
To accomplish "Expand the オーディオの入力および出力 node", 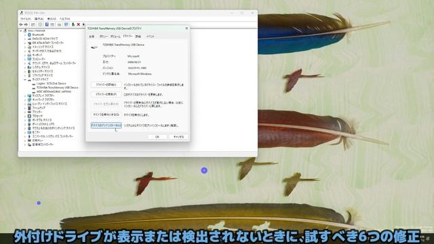I will [25, 52].
